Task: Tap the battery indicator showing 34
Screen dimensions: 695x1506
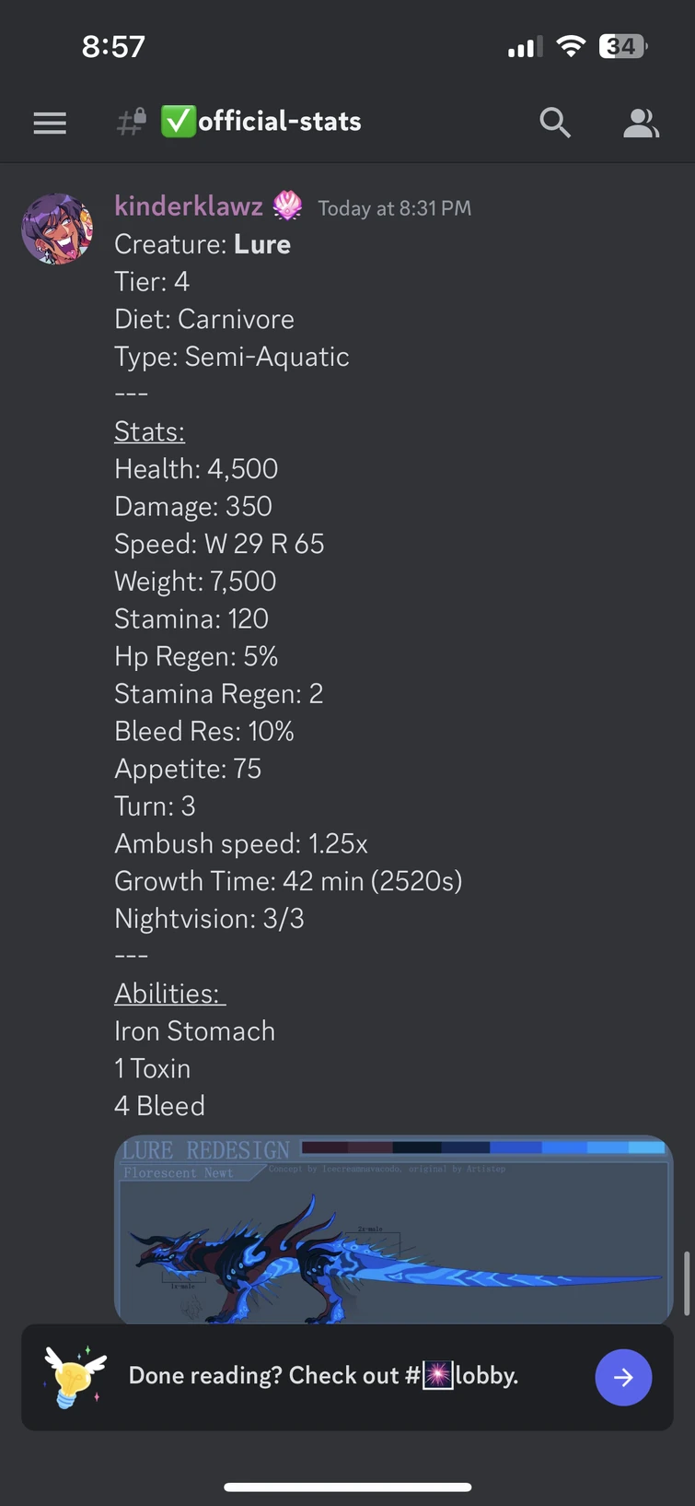Action: point(621,45)
